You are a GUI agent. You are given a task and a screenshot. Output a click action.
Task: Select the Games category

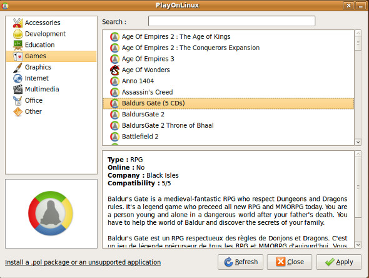tap(51, 56)
